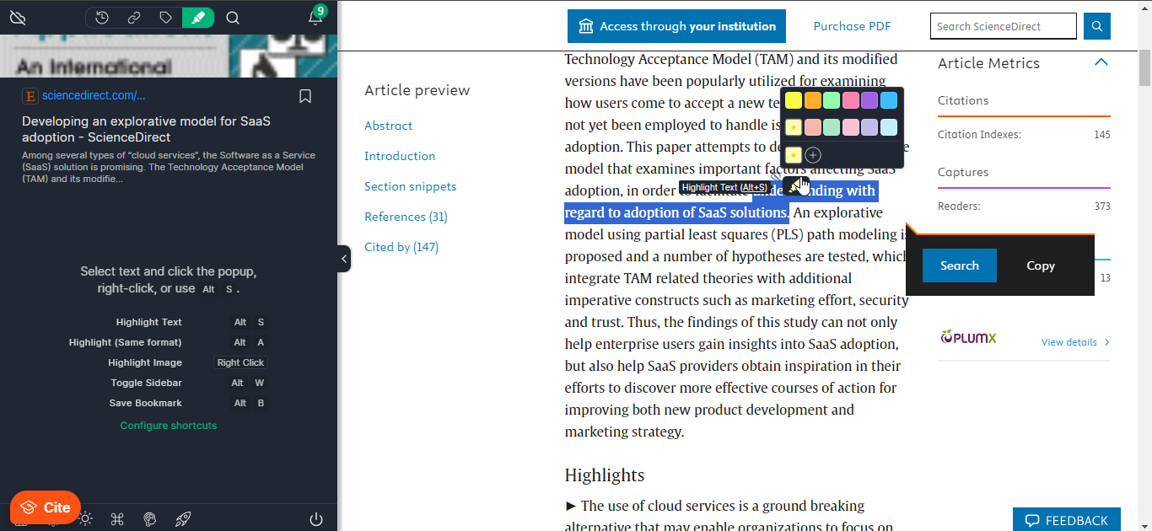Click the Toggle Sidebar shortcut label

click(146, 383)
